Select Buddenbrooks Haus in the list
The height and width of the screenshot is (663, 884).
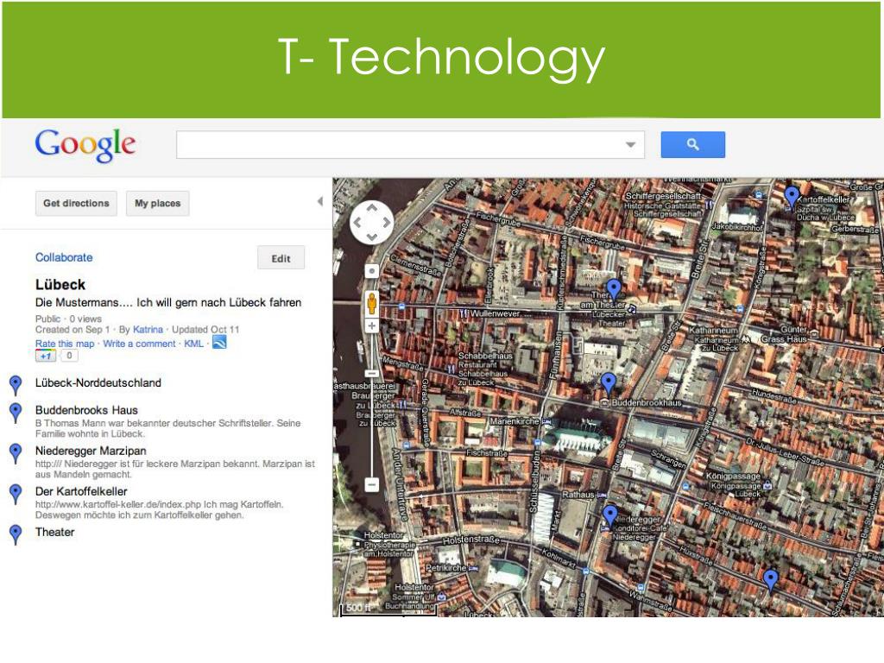[x=86, y=410]
